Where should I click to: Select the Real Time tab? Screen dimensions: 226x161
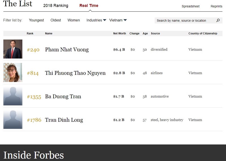tap(89, 6)
